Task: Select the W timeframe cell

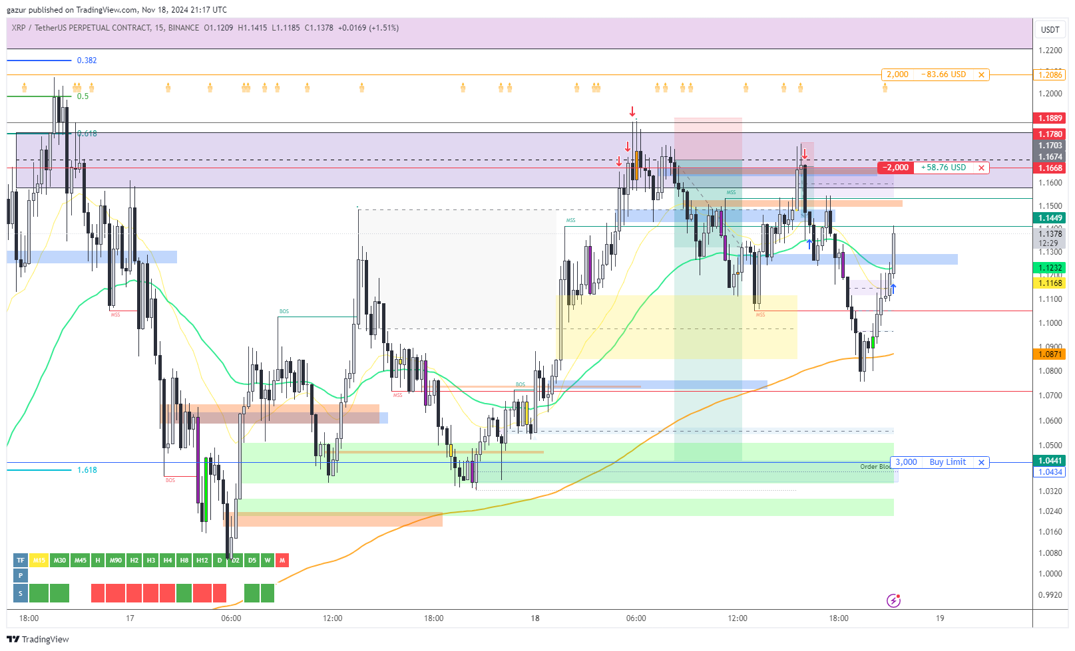Action: (x=268, y=560)
